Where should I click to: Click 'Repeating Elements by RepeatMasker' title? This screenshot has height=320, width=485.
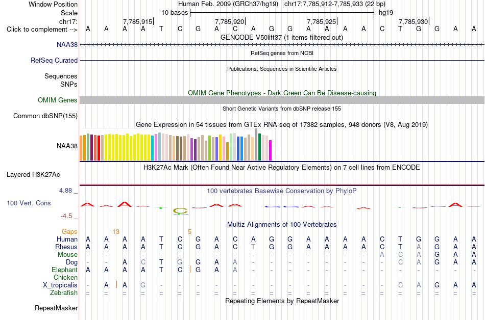(282, 301)
